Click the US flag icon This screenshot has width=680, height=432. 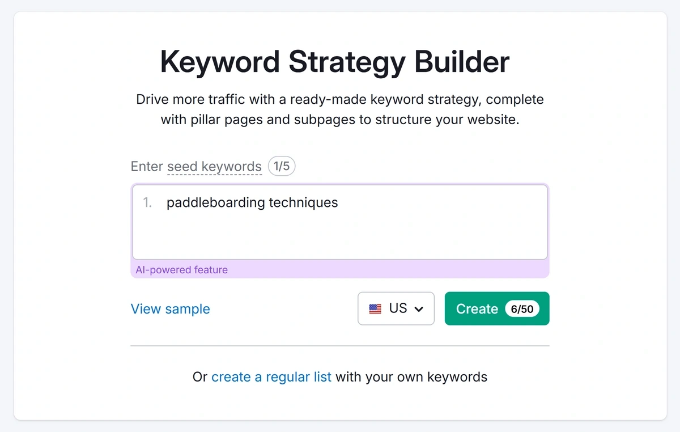coord(375,309)
